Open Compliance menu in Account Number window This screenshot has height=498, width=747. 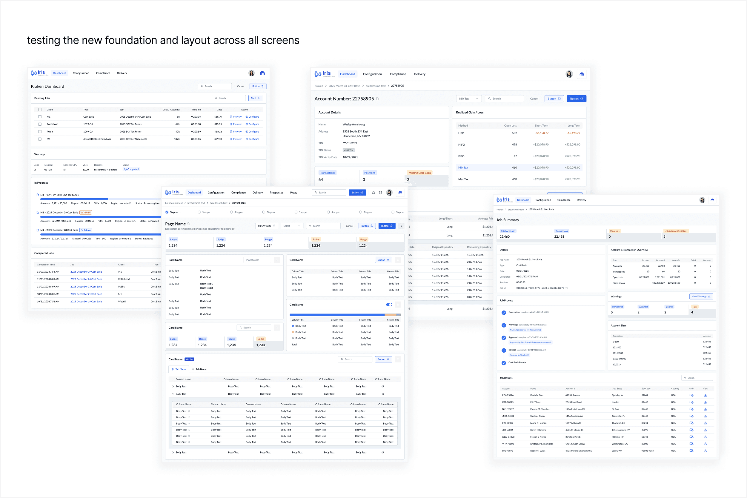[x=398, y=74]
